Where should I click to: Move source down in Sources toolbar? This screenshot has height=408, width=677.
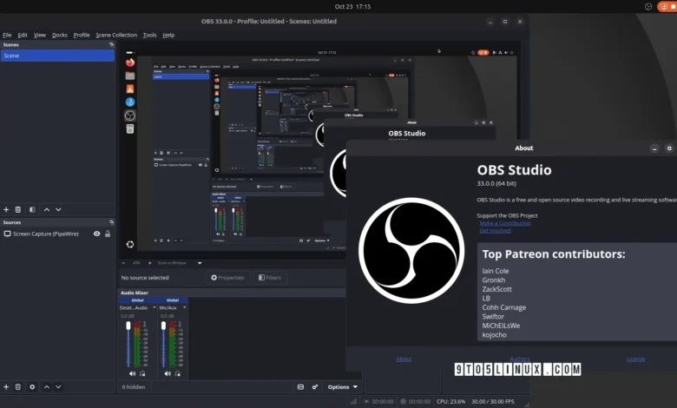point(58,387)
